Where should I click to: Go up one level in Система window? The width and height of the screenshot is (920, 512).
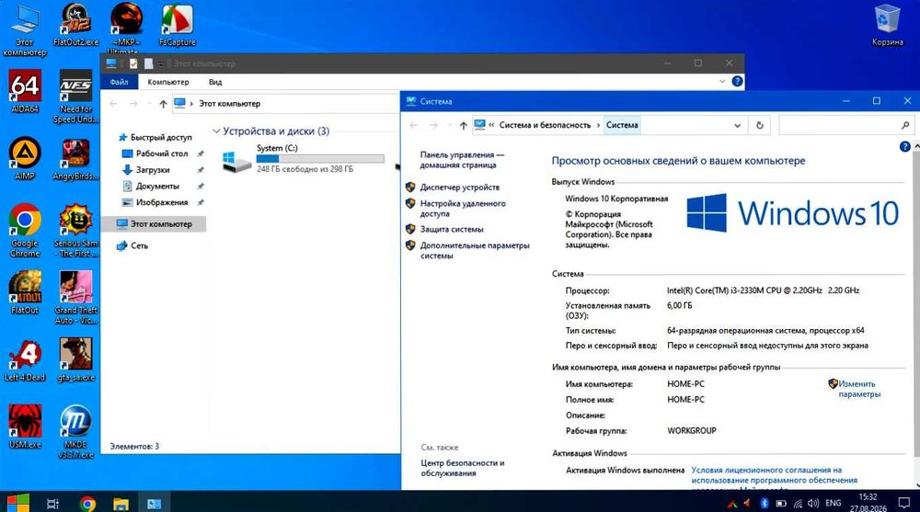click(x=463, y=125)
